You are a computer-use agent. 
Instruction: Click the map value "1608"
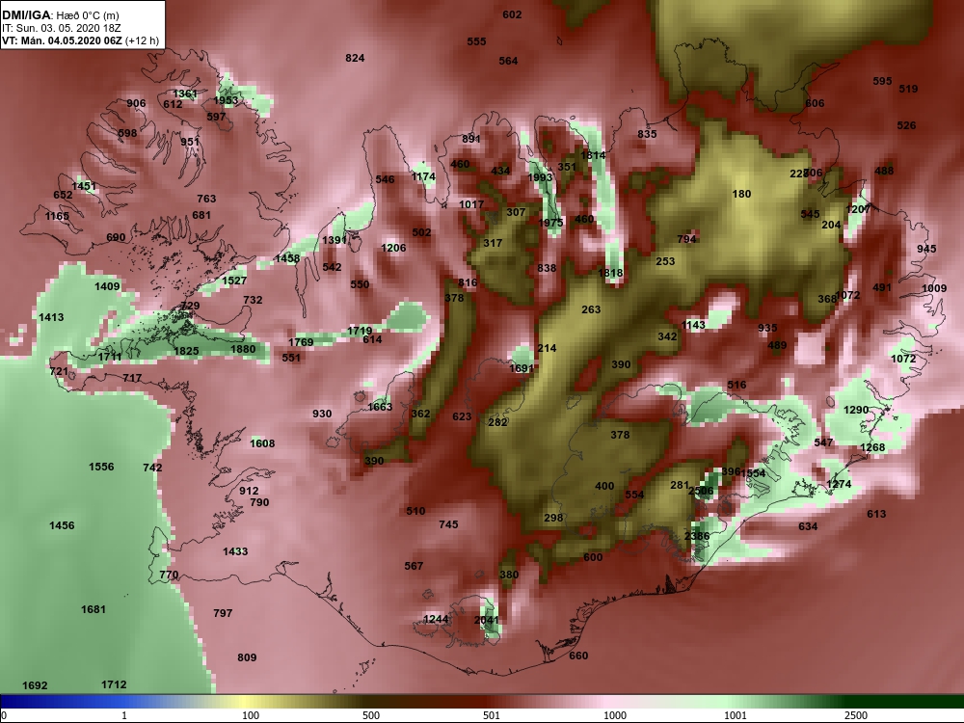pyautogui.click(x=262, y=443)
